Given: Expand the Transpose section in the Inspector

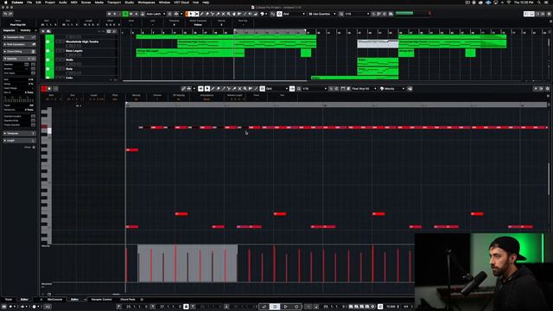Looking at the screenshot, I should pos(19,133).
